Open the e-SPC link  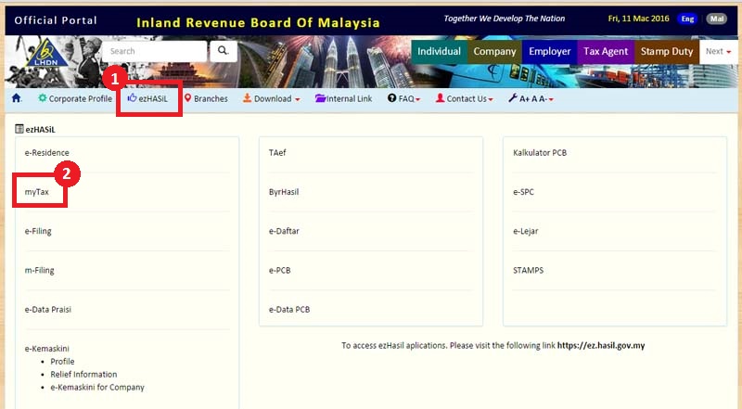coord(523,192)
